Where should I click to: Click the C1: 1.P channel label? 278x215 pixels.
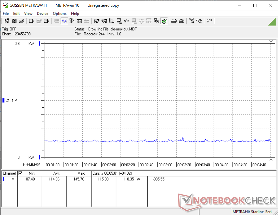[11, 100]
